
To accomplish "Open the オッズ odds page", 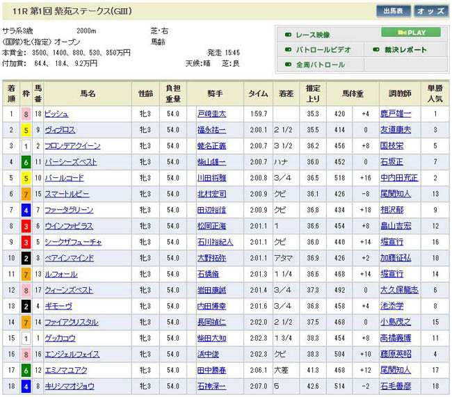I will (430, 11).
